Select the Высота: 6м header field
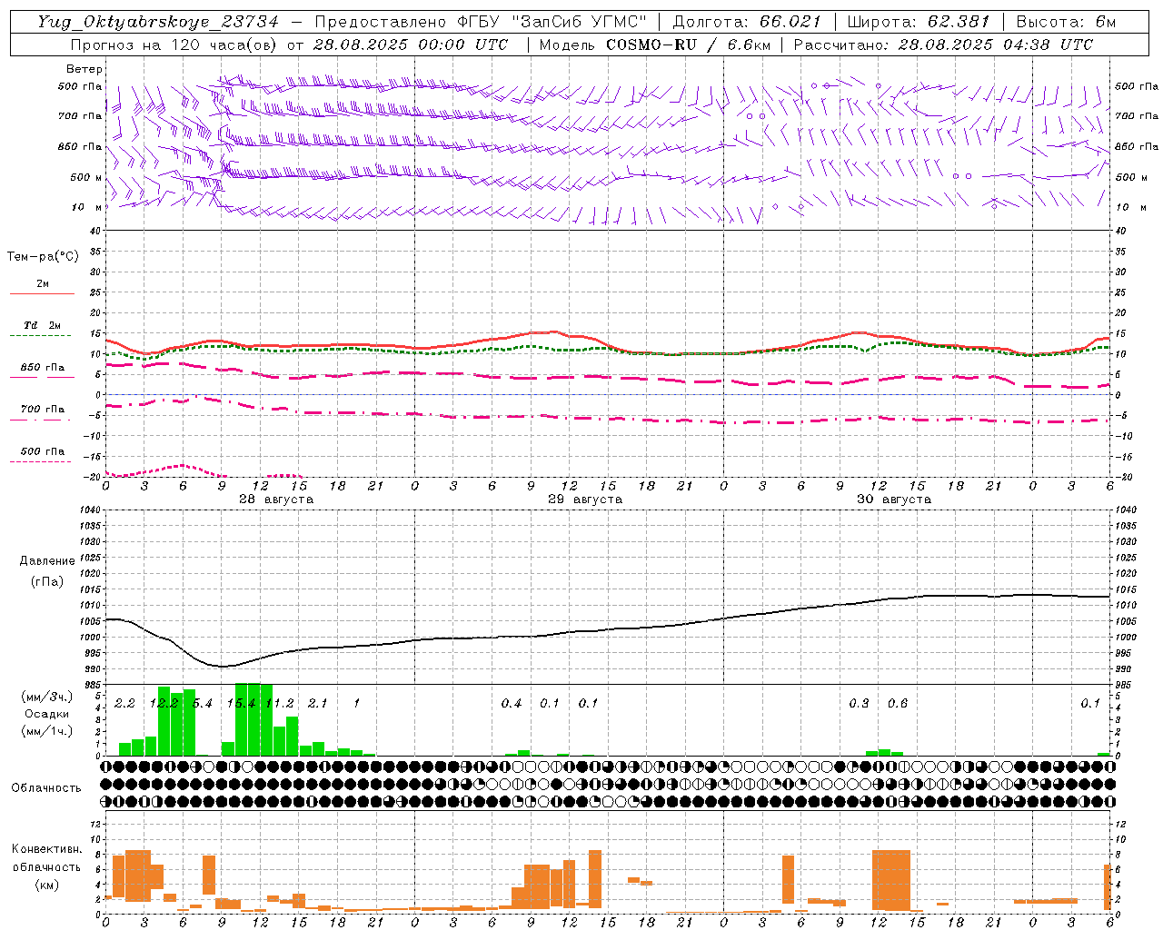Screen dimensions: 1163x930 point(1066,22)
